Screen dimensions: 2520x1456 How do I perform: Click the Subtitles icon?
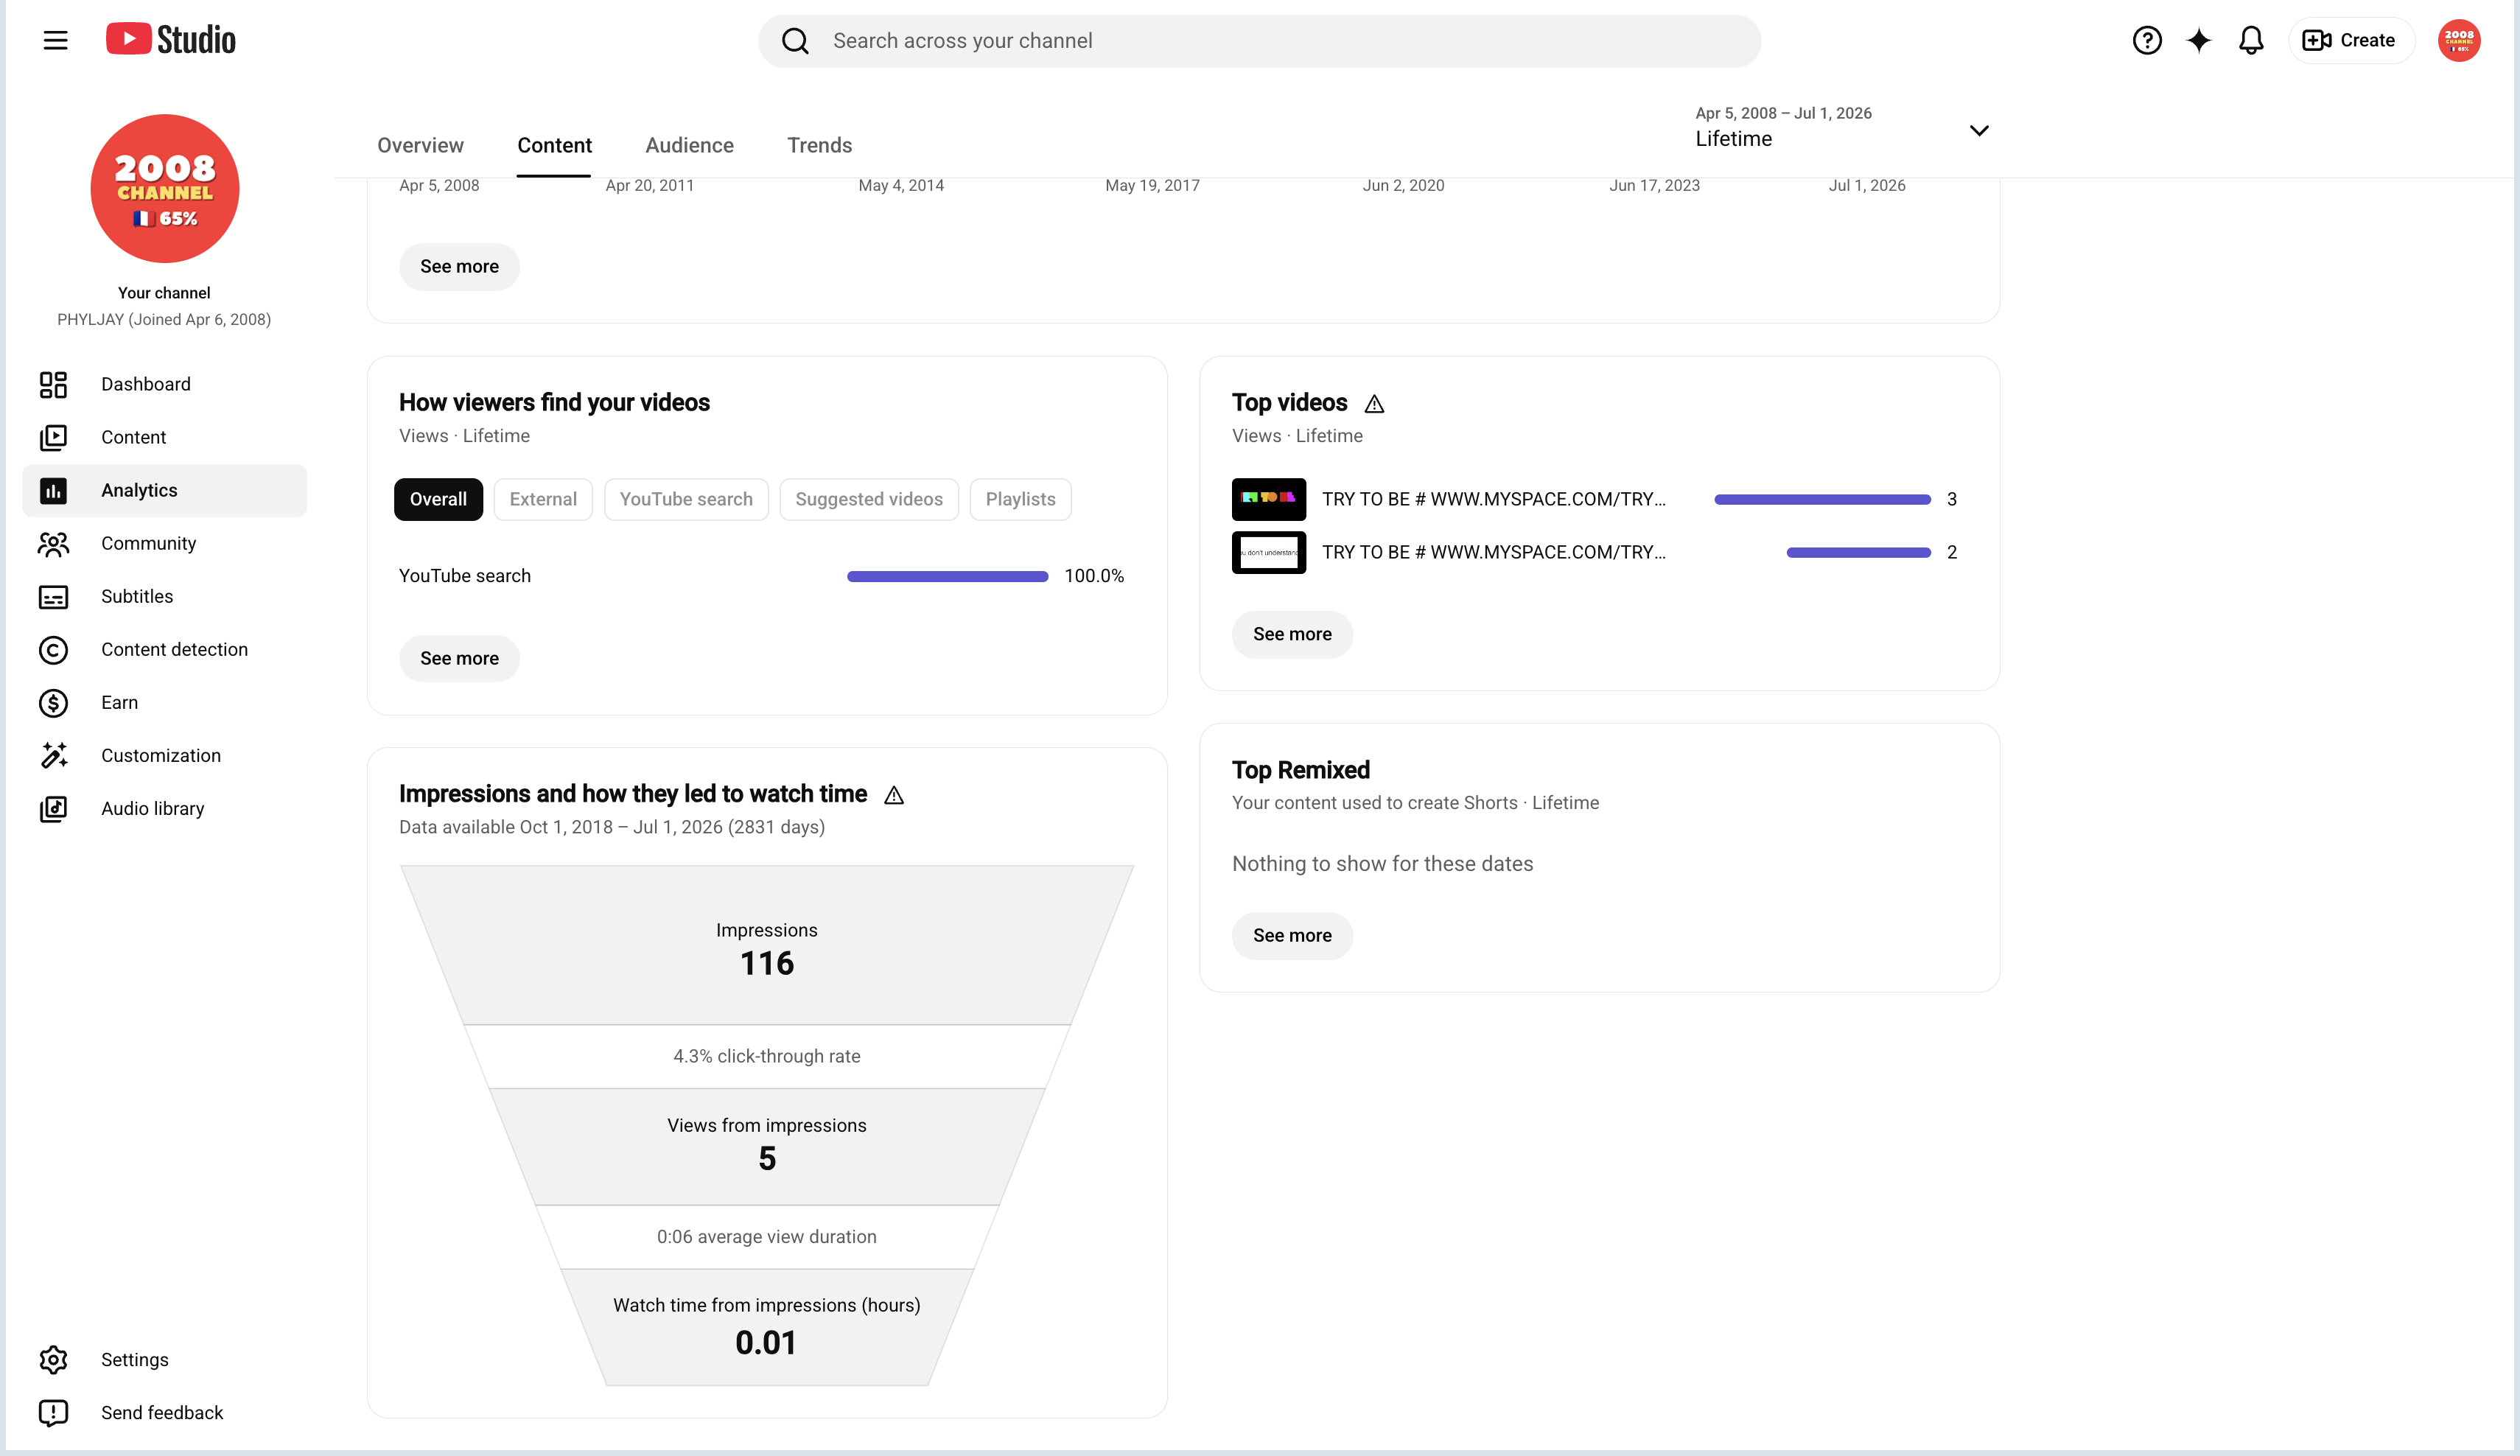pos(53,596)
